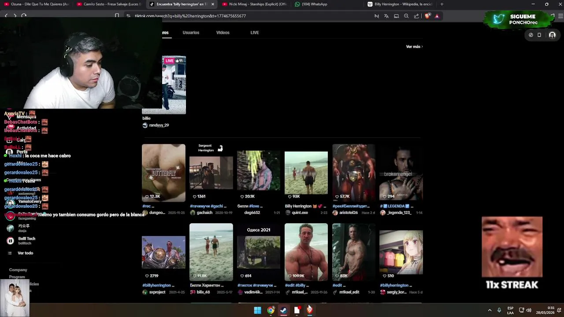
Task: Open ESP LAA keyboard language switcher
Action: (510, 310)
